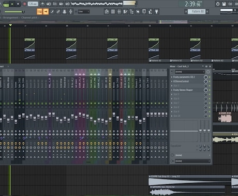The width and height of the screenshot is (238, 196).
Task: Toggle green enable LED for Slot 3
Action: 210,86
